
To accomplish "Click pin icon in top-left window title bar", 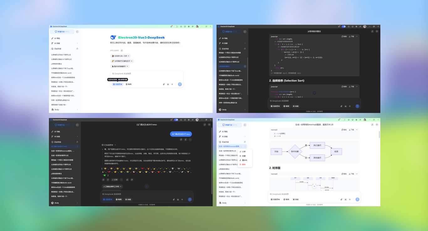I will point(193,27).
